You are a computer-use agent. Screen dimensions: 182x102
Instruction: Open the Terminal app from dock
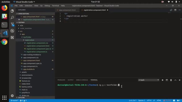point(5,25)
